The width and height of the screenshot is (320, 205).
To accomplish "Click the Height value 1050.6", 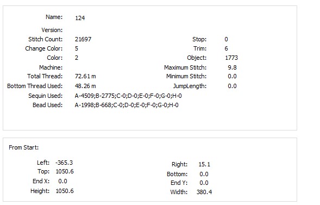I will click(x=65, y=191).
